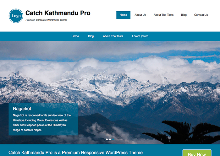Click the round blue Logo icon
Viewport: 220px width, 156px height.
tap(16, 16)
